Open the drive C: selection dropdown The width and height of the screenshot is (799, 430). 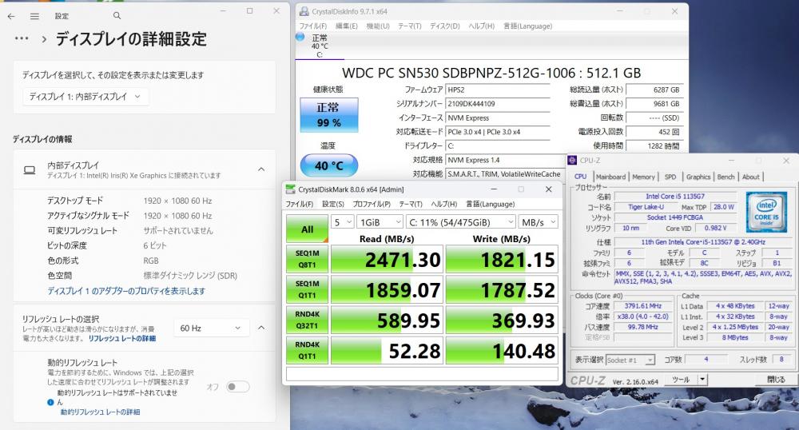click(461, 222)
